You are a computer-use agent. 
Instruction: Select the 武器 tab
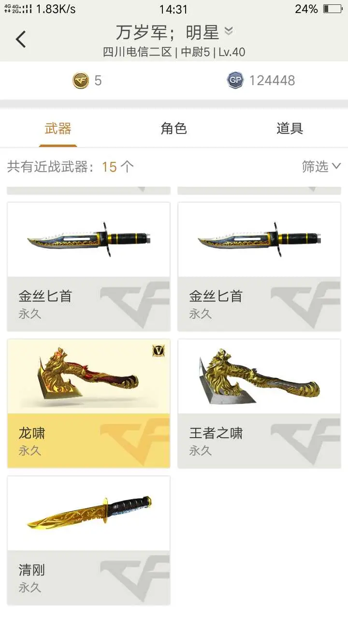(58, 129)
